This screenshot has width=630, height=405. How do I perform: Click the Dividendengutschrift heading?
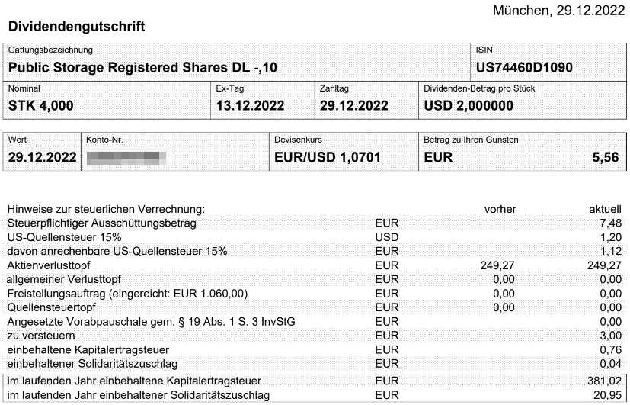tap(76, 27)
